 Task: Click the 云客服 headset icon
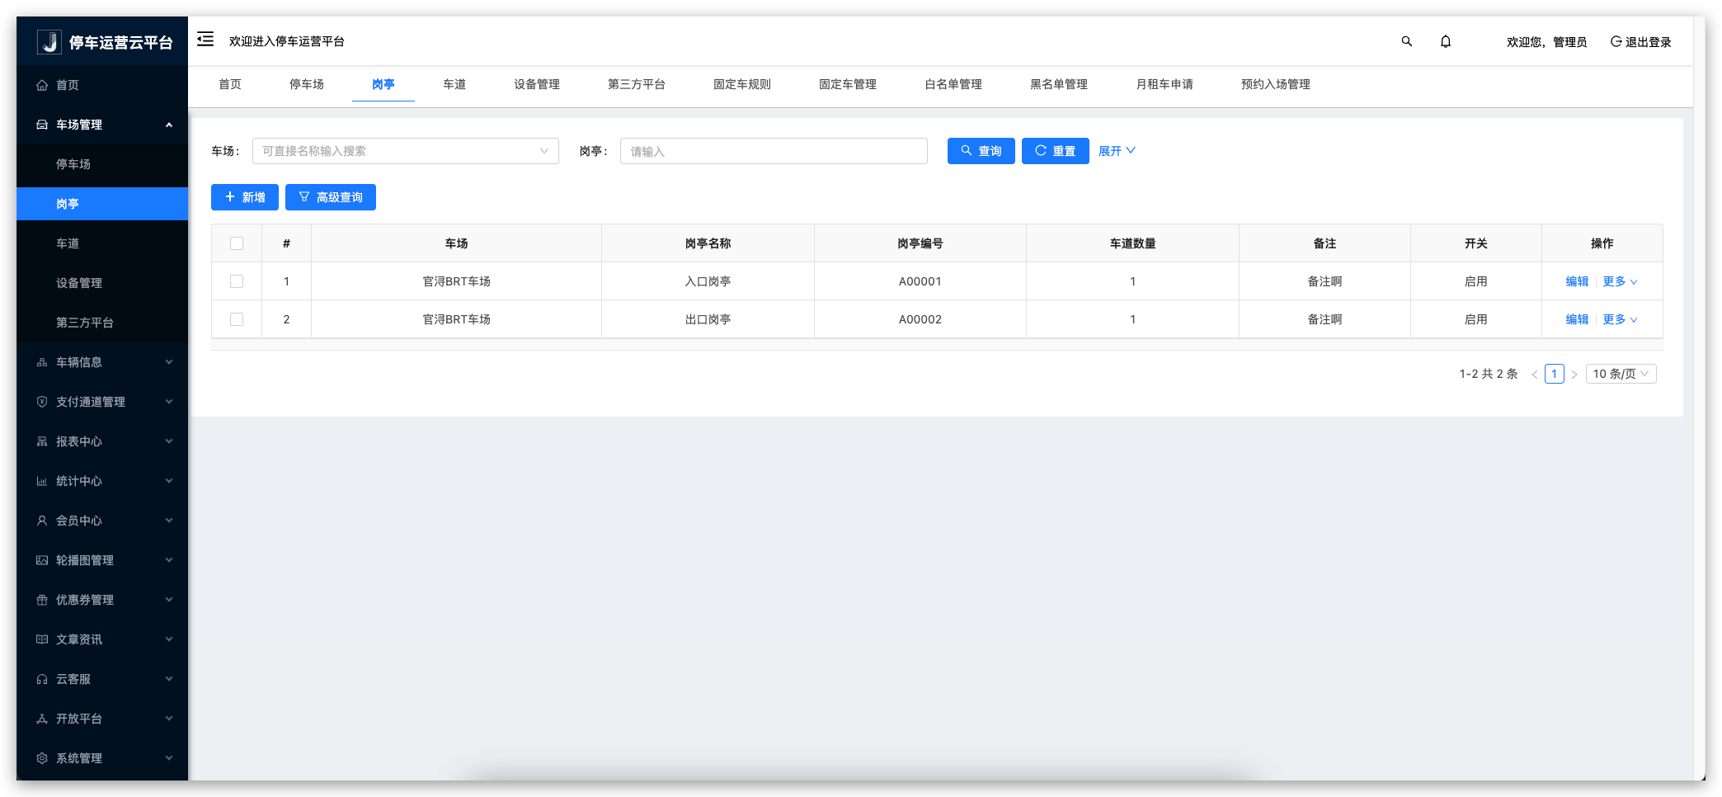click(42, 679)
